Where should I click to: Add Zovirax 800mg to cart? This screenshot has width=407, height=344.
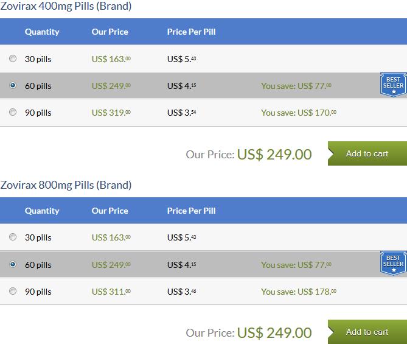coord(367,332)
